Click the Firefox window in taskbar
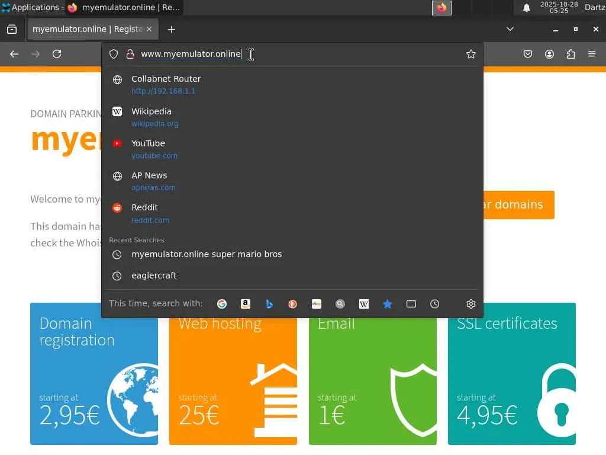This screenshot has width=606, height=455. pos(124,7)
